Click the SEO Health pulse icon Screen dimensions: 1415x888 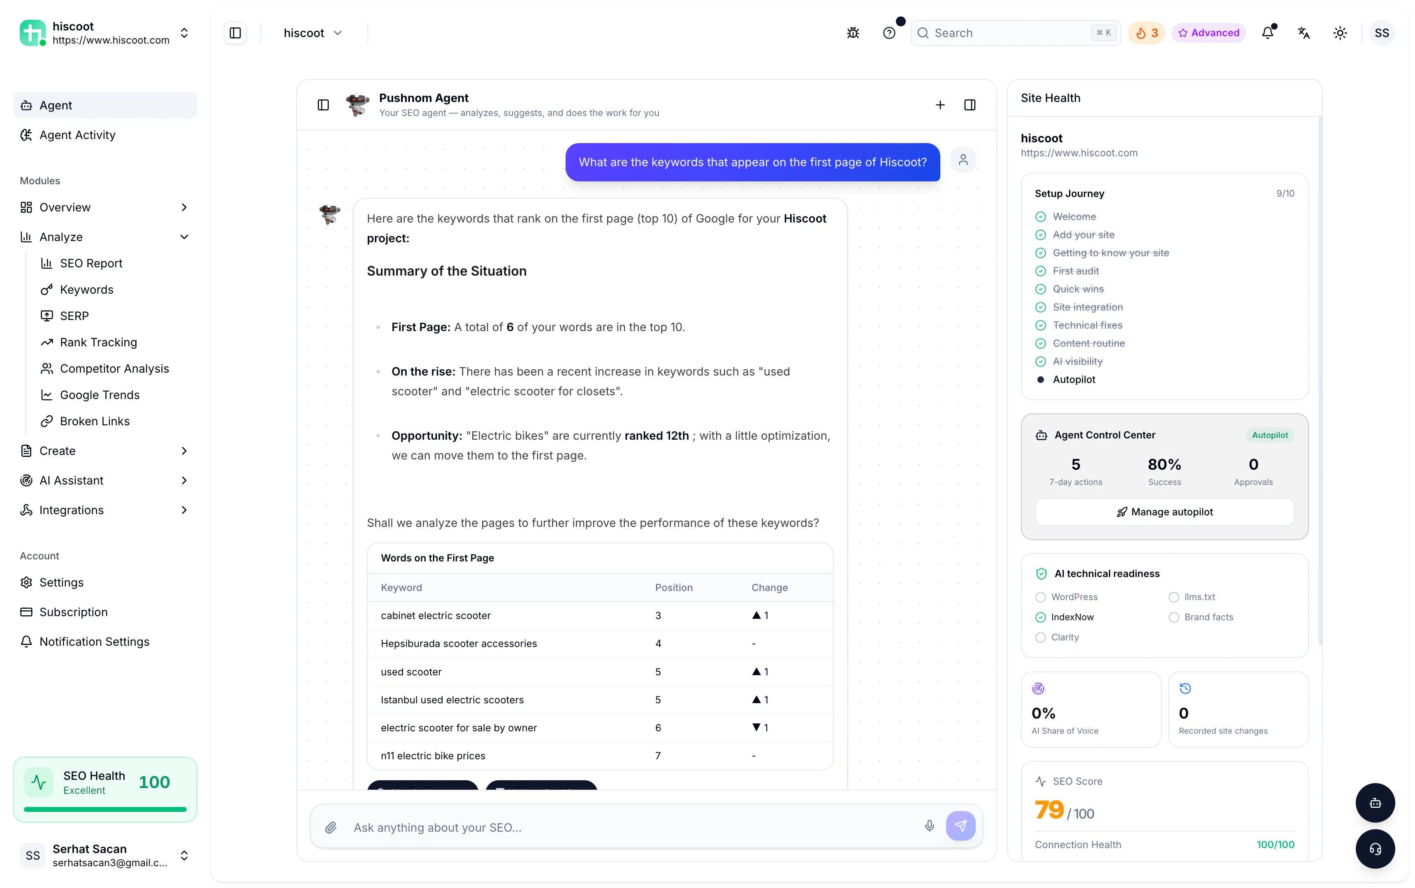click(39, 782)
